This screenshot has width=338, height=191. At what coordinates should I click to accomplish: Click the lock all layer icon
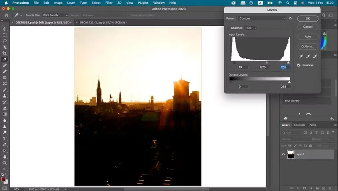[310, 146]
